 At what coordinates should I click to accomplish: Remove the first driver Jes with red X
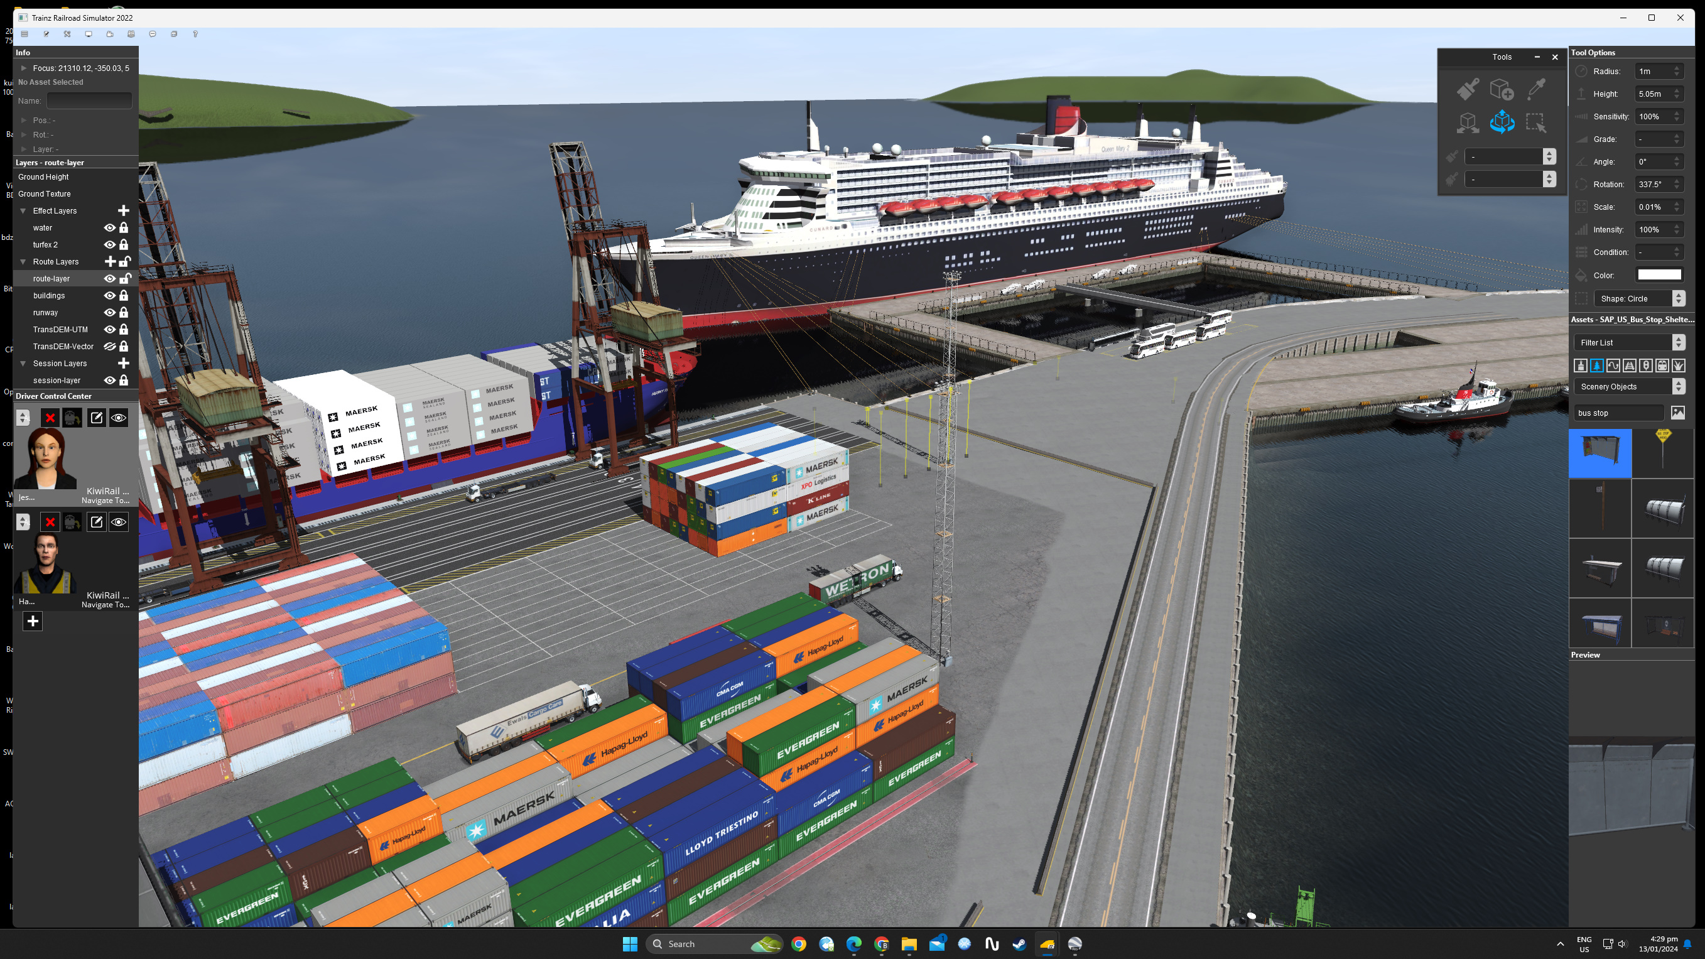[x=50, y=418]
